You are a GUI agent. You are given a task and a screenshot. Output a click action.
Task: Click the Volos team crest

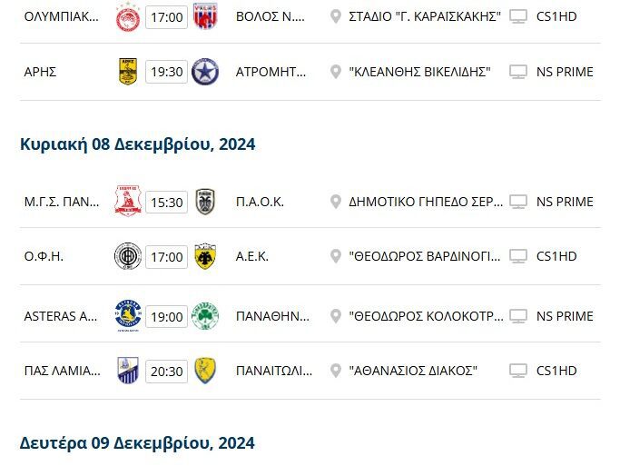point(204,16)
